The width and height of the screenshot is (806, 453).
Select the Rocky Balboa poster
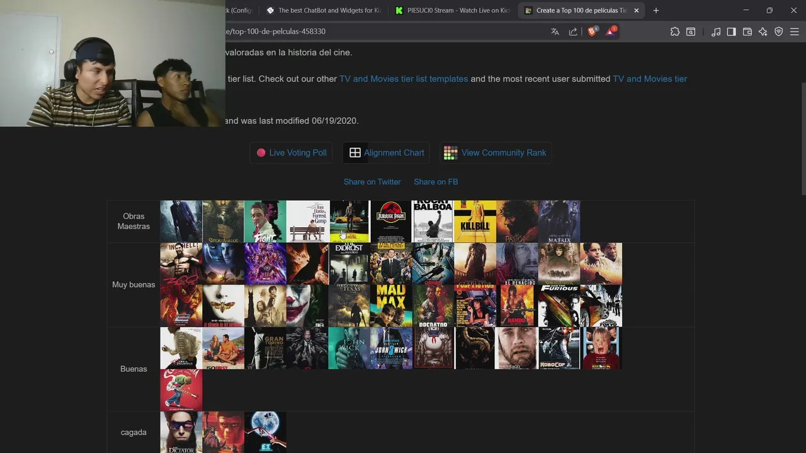point(433,221)
